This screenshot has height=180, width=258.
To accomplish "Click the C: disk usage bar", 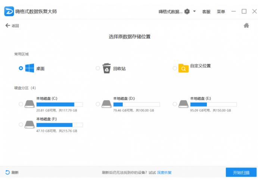I will (x=60, y=104).
